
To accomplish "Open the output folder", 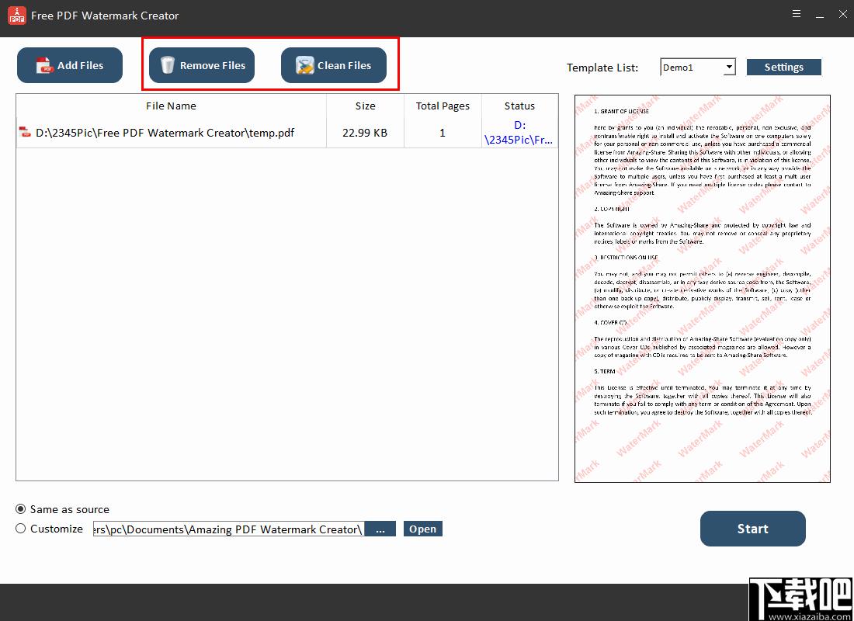I will [422, 529].
